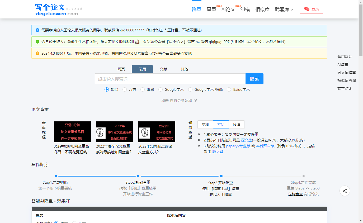The height and width of the screenshot is (223, 363).
Task: Jump to 同义词降重 in the side menu
Action: [347, 73]
